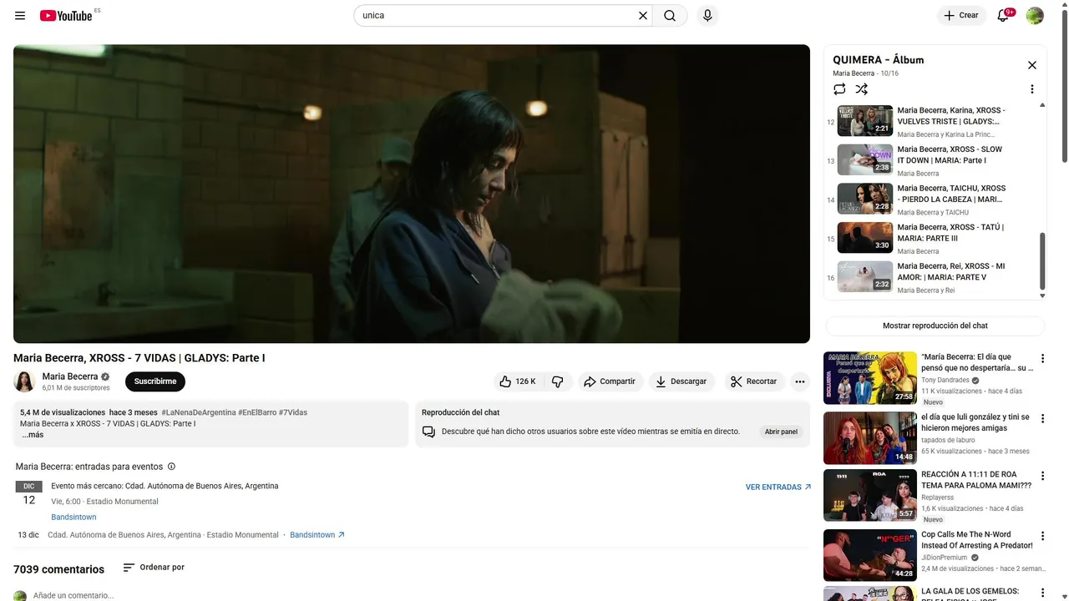Image resolution: width=1069 pixels, height=601 pixels.
Task: Open Maria Becerra channel avatar
Action: click(x=24, y=381)
